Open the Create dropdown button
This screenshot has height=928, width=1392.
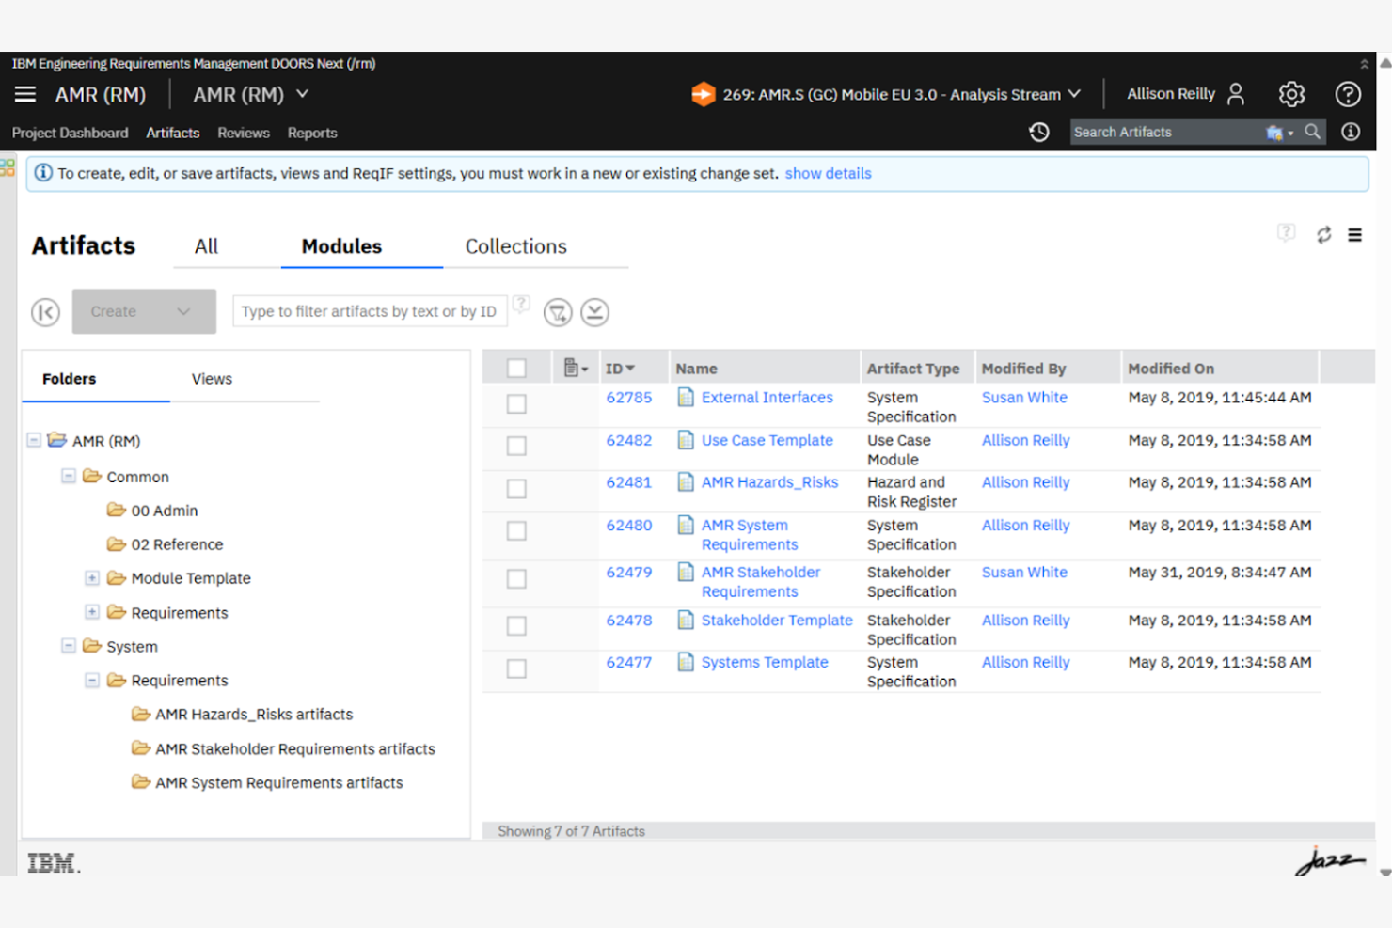click(144, 311)
